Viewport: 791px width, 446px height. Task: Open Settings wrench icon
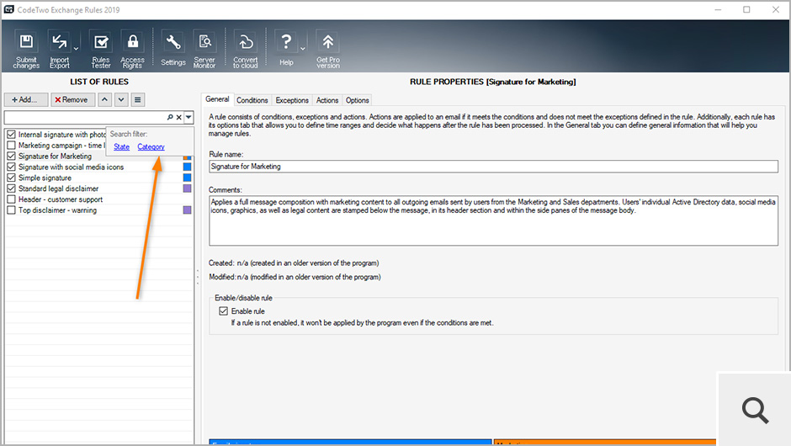click(x=173, y=49)
